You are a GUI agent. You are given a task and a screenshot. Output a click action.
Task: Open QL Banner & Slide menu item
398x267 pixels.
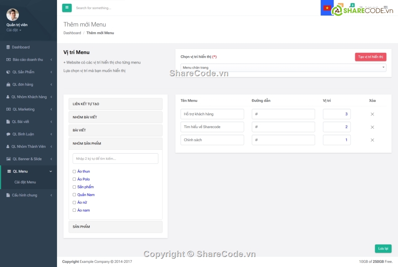pos(28,159)
